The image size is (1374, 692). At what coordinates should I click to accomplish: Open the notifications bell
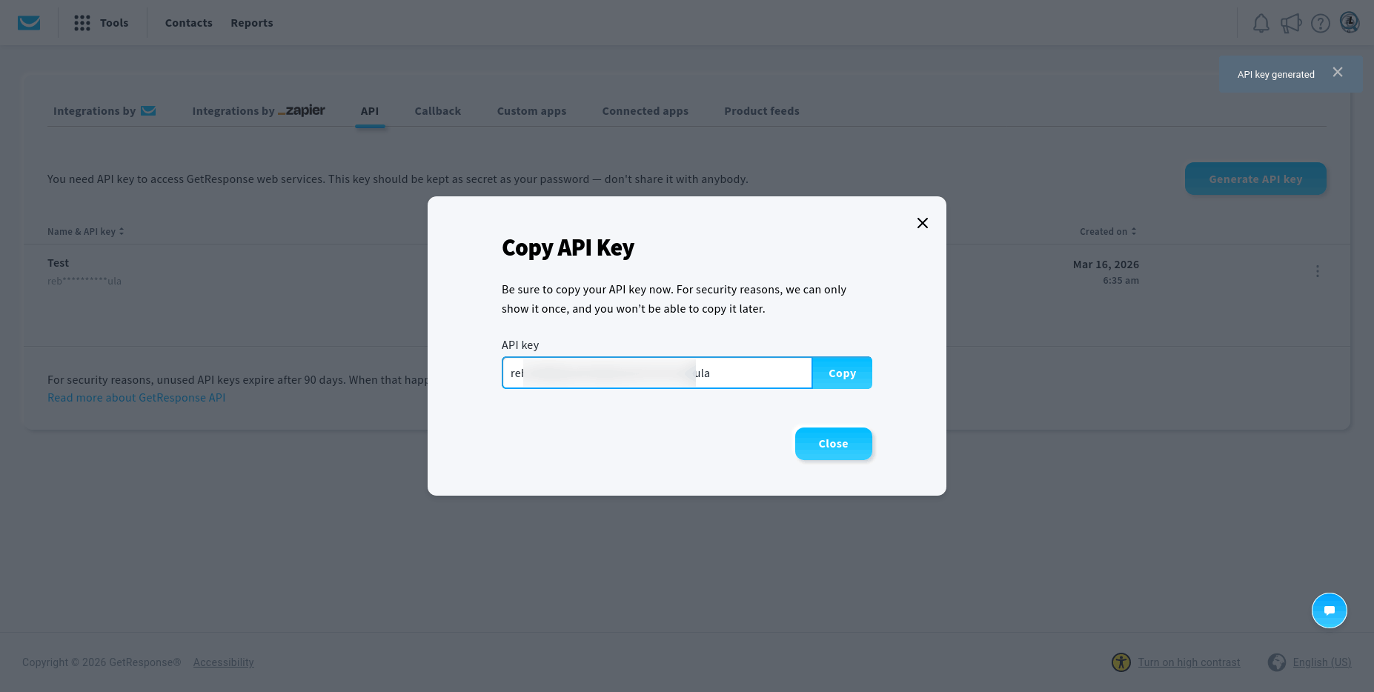click(1261, 24)
